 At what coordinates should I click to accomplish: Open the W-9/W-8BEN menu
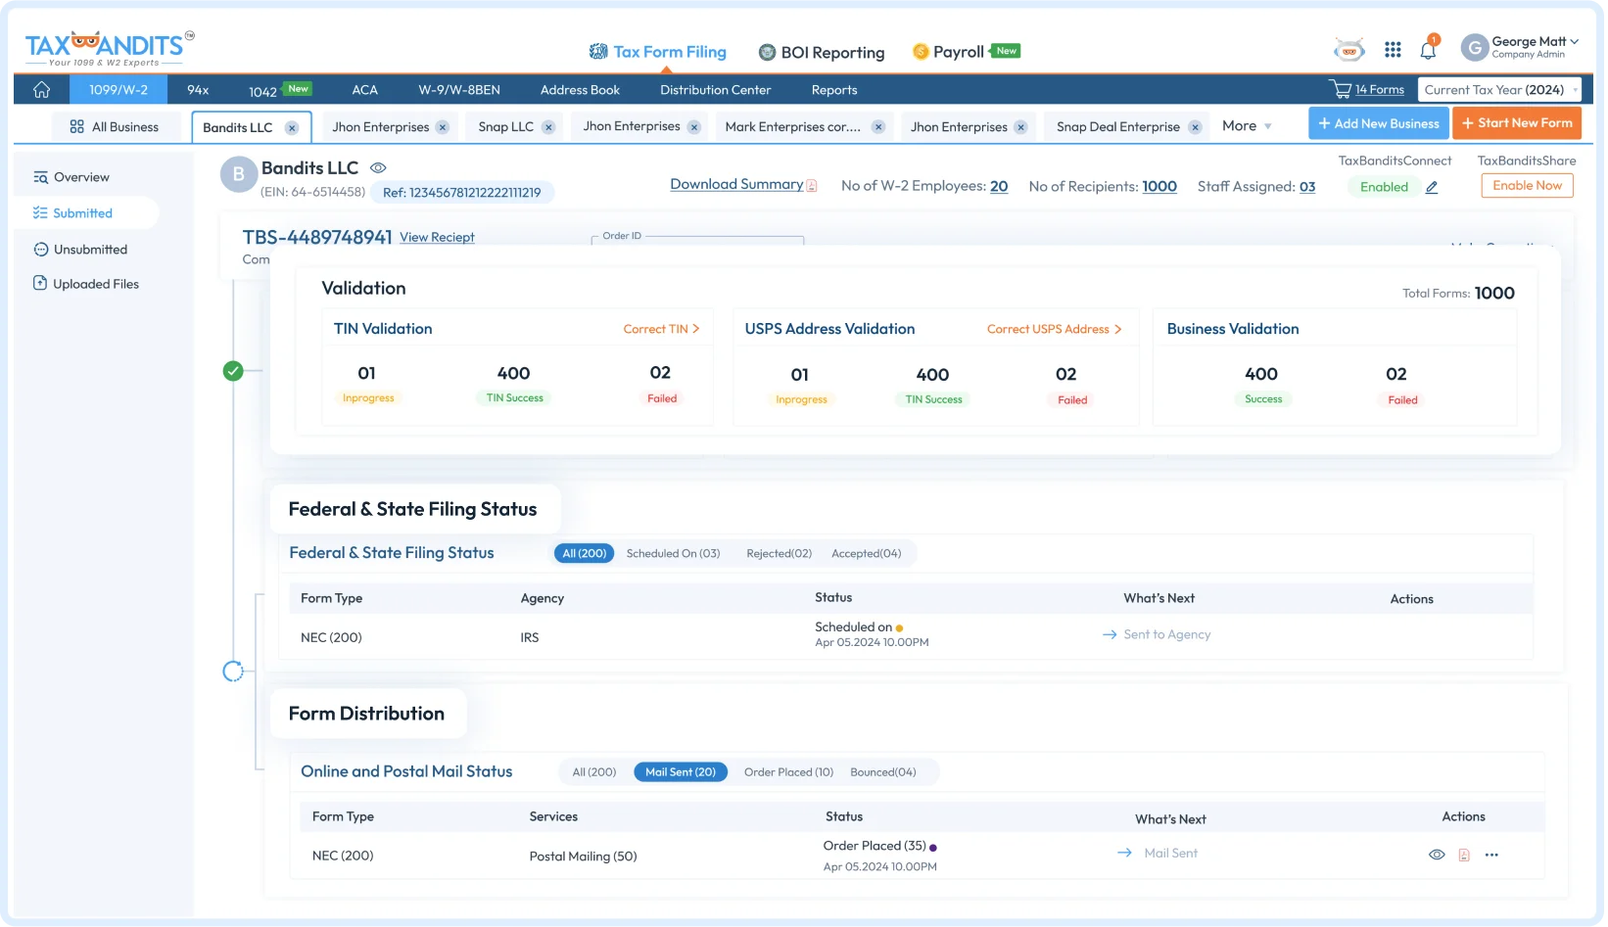pyautogui.click(x=460, y=90)
